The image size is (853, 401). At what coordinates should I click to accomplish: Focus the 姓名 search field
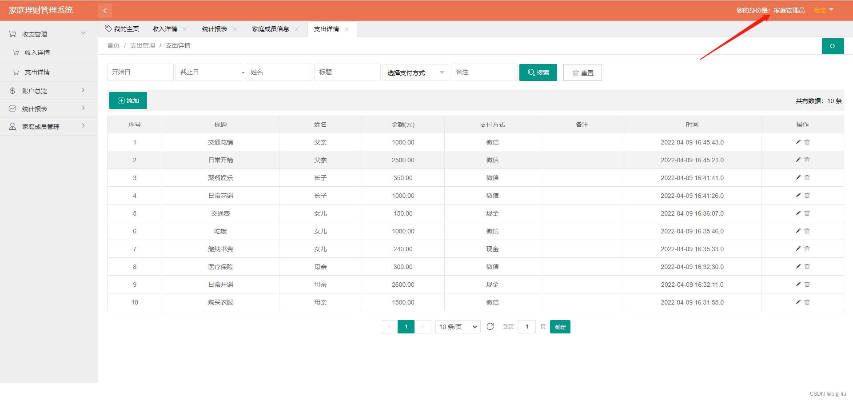[x=279, y=72]
